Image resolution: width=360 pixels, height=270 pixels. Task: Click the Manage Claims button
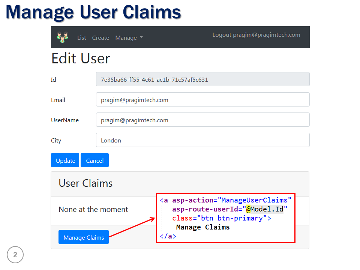83,237
